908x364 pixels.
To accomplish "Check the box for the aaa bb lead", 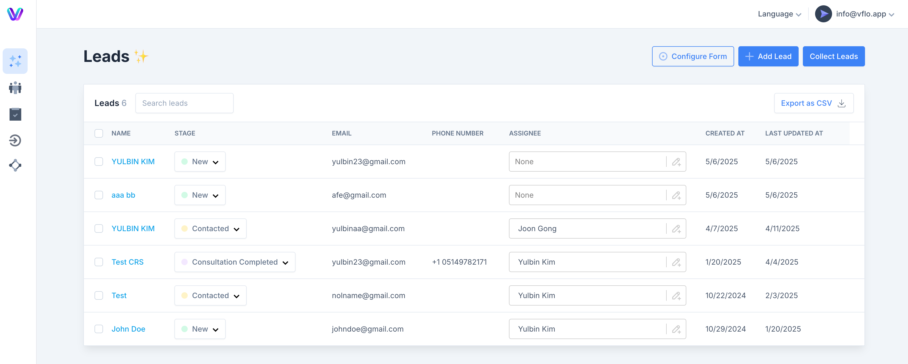I will click(99, 195).
